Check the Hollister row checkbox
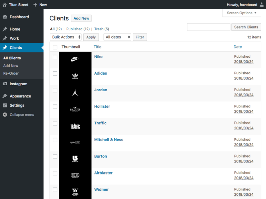The width and height of the screenshot is (266, 199). (55, 107)
